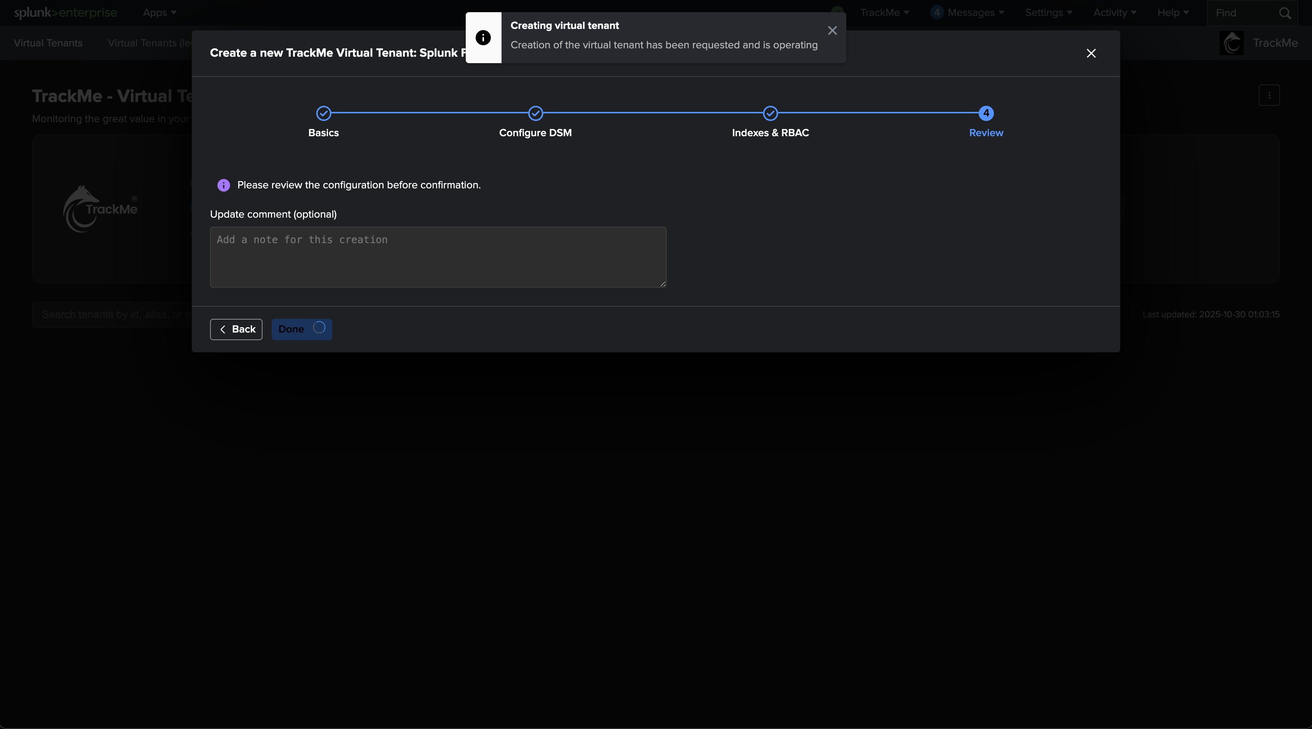Dismiss the Creating virtual tenant notification
This screenshot has height=729, width=1312.
pyautogui.click(x=832, y=30)
